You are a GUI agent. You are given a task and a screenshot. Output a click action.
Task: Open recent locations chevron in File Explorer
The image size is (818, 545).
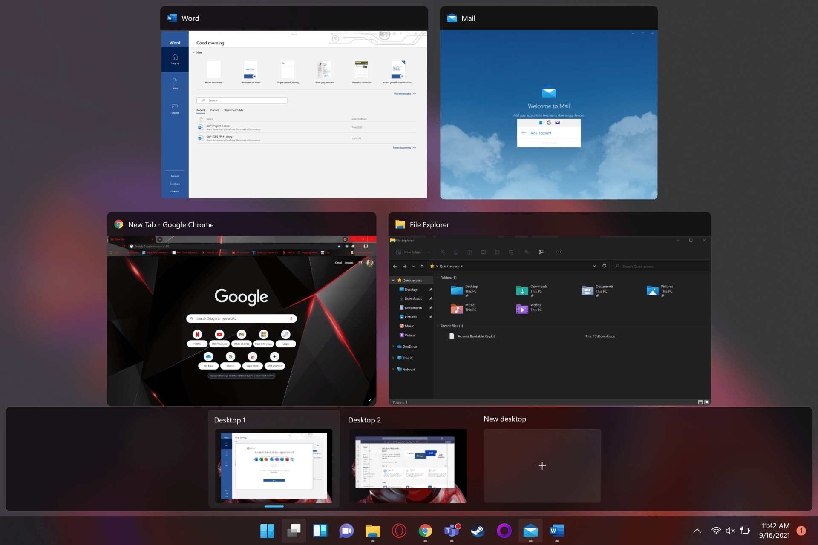click(413, 266)
